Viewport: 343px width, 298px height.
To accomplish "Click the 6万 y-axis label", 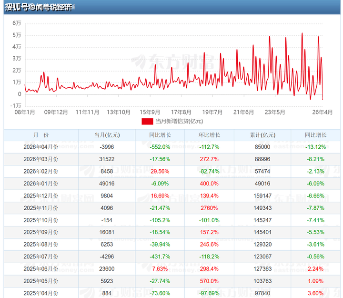I will [x=17, y=23].
